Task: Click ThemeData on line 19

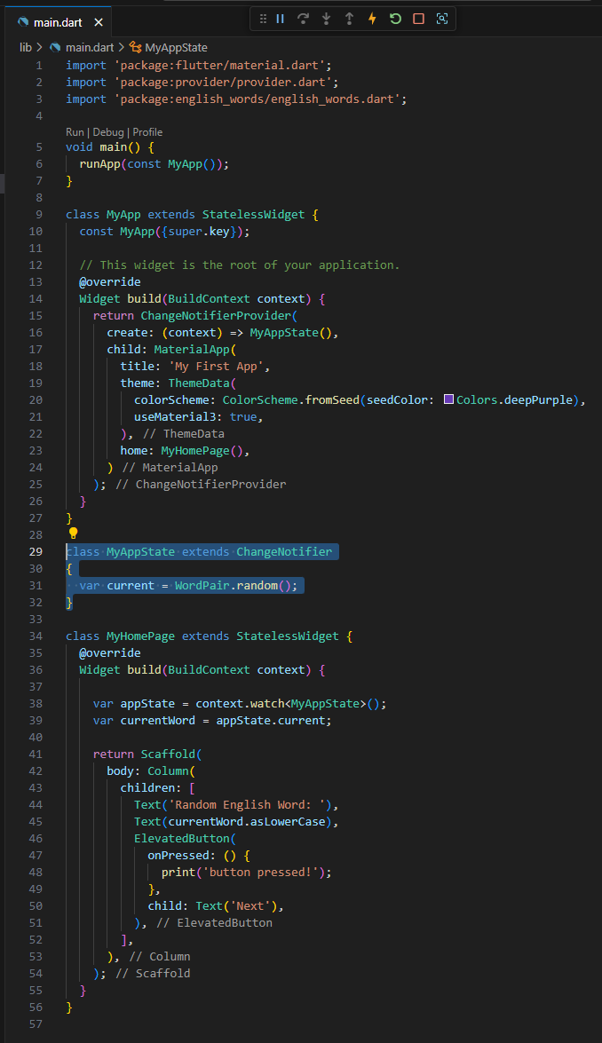Action: tap(198, 383)
